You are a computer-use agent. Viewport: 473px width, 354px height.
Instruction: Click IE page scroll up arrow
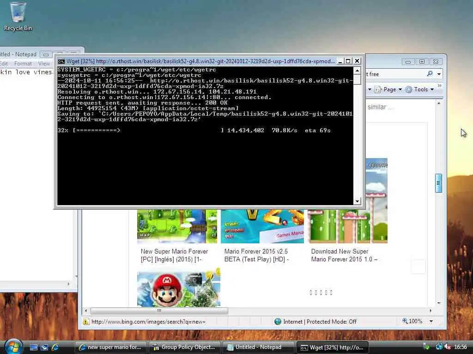[x=439, y=103]
